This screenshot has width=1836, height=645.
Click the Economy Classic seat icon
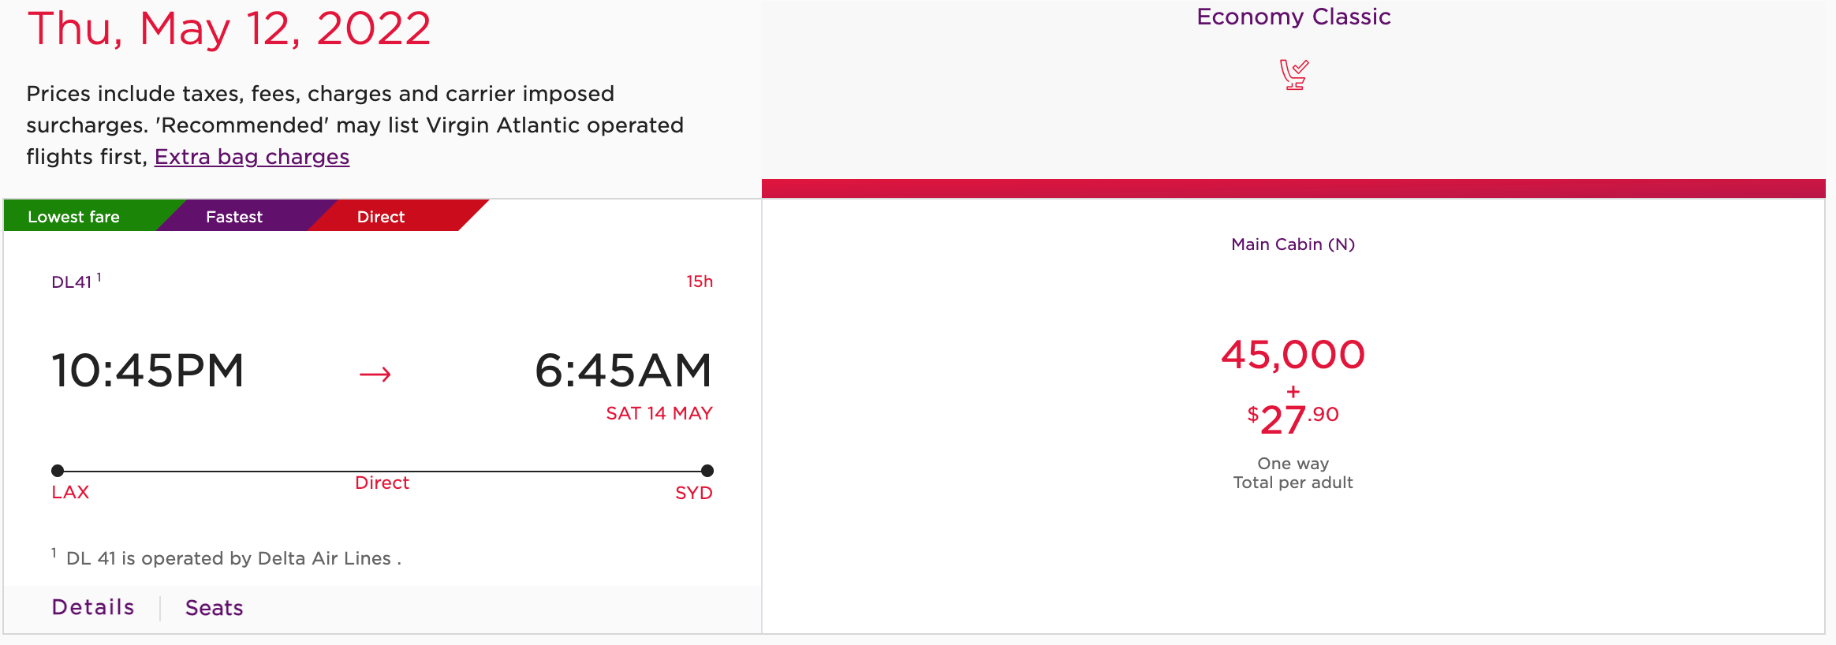1293,75
